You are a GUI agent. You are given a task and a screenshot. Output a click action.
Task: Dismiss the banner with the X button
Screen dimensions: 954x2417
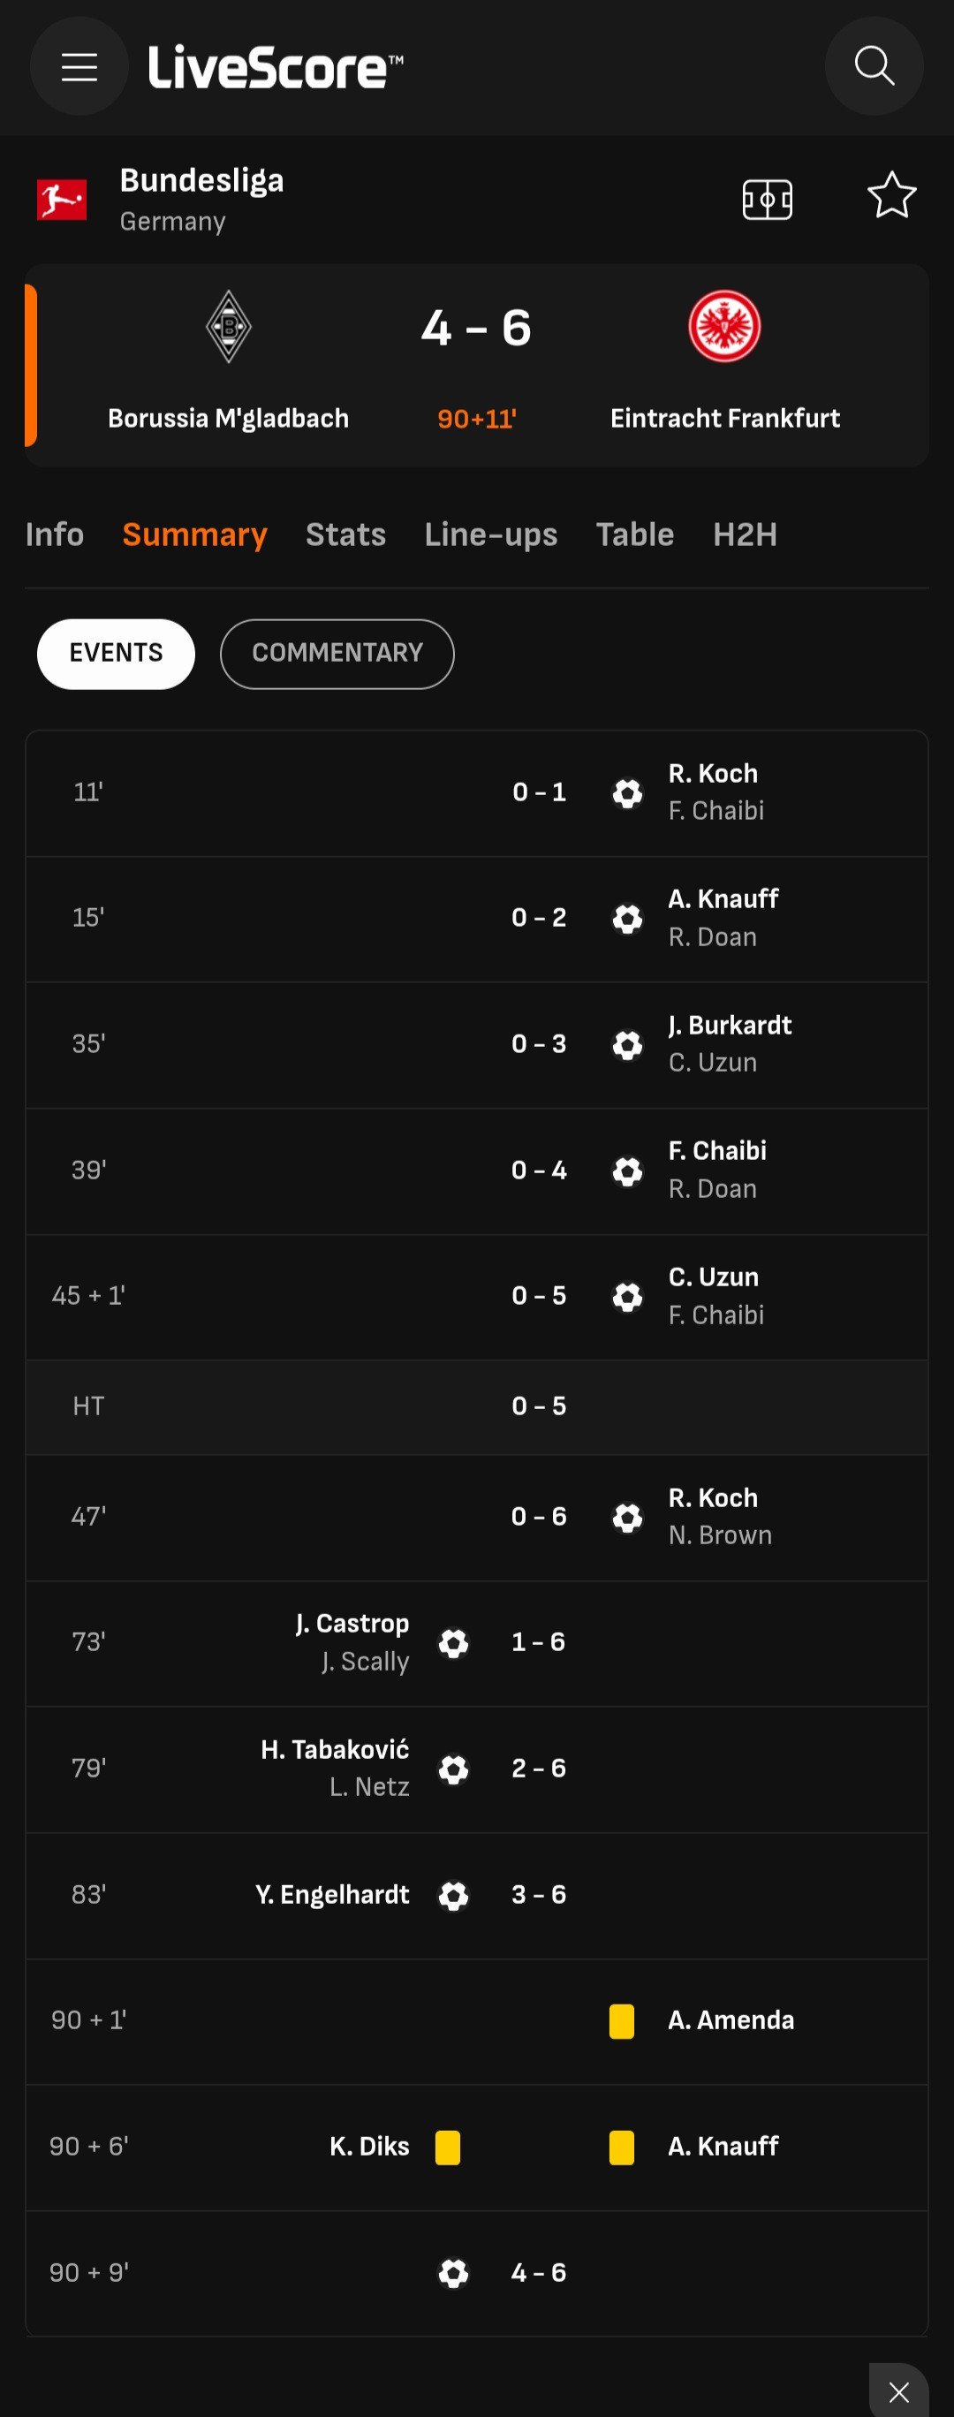tap(898, 2391)
